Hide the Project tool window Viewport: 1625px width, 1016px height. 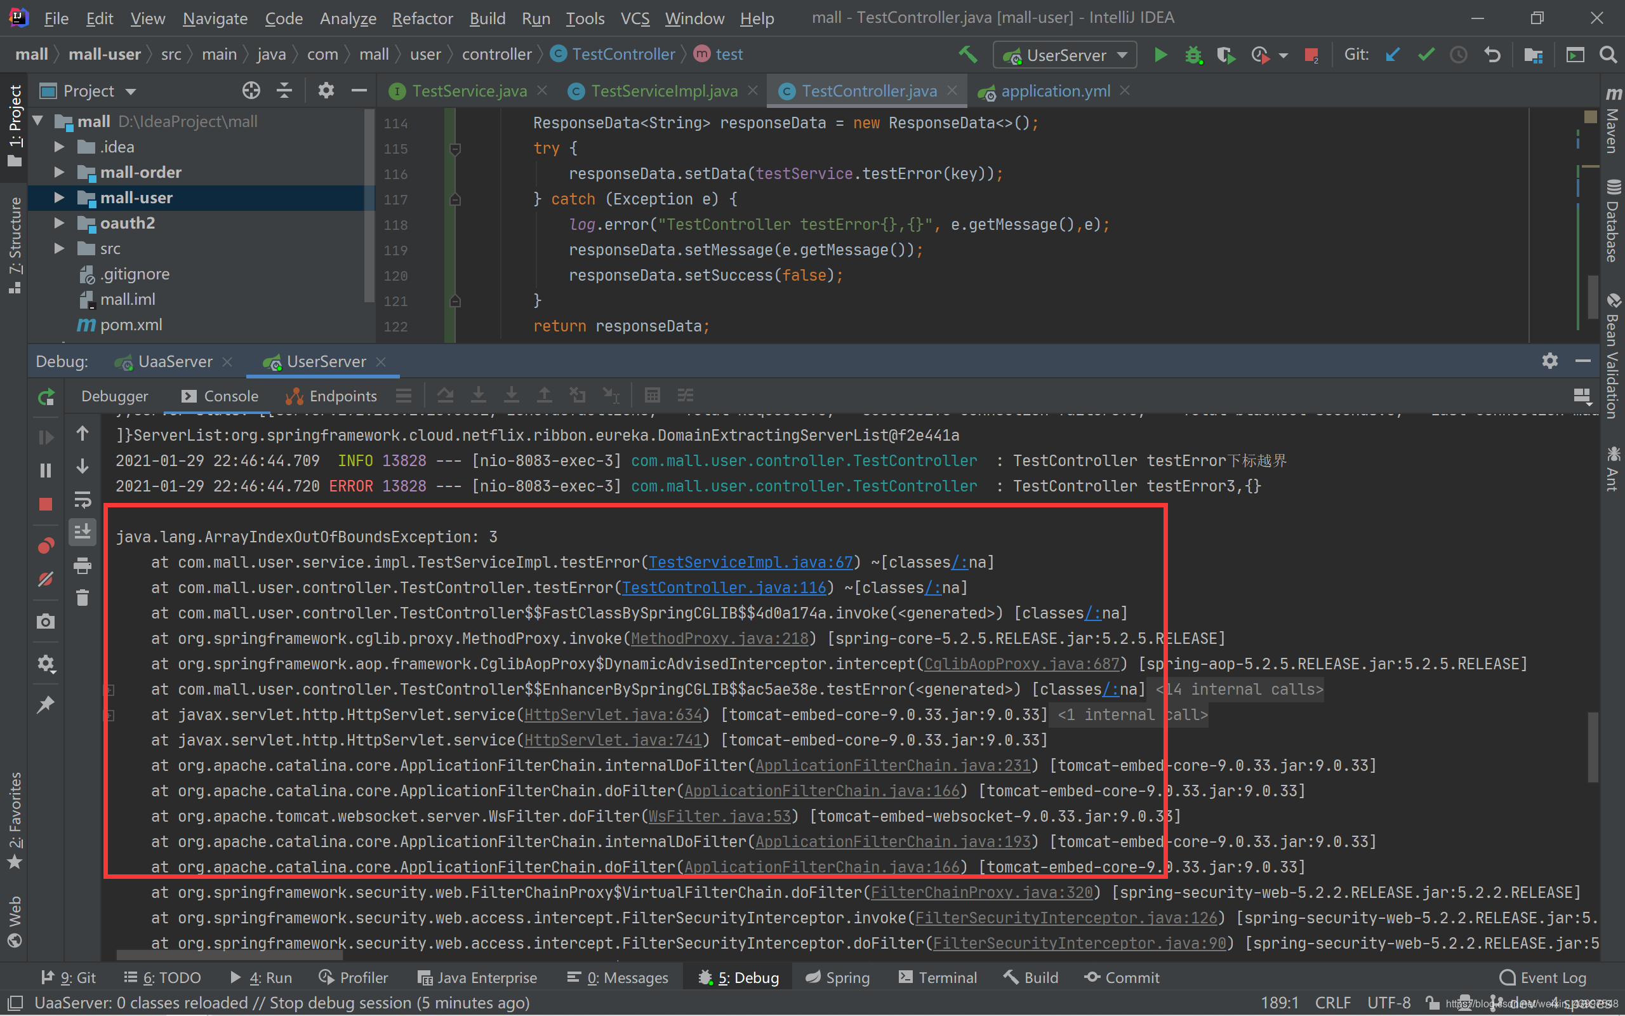pos(359,91)
